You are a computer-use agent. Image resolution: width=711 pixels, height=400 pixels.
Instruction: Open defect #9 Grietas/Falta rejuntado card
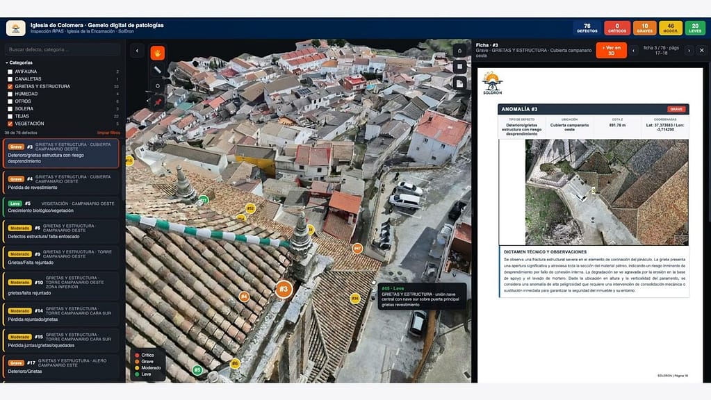click(61, 257)
